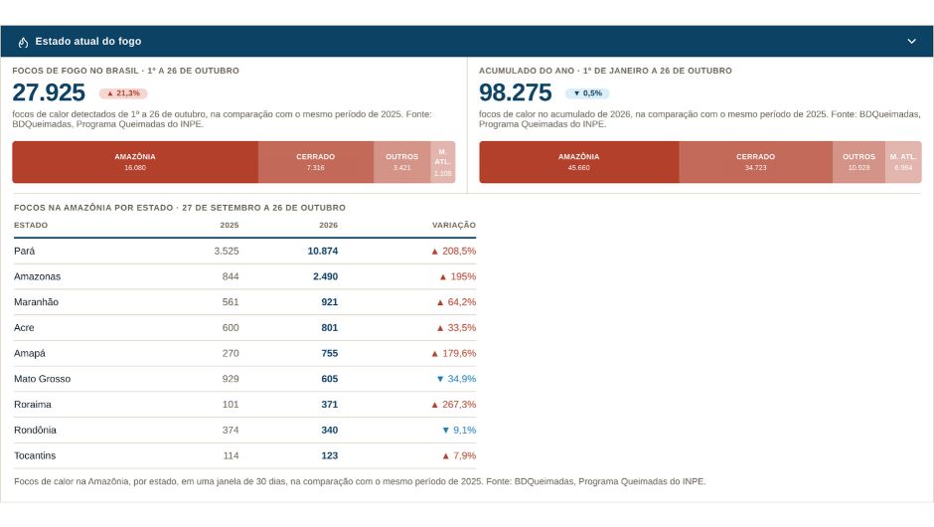Click the 9,1% decrease for Rondônia
This screenshot has width=934, height=527.
pyautogui.click(x=459, y=431)
